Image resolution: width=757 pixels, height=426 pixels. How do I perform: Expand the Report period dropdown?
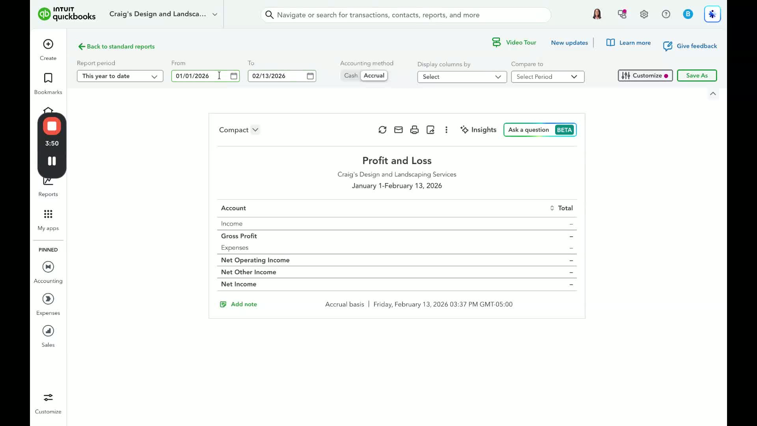coord(120,76)
